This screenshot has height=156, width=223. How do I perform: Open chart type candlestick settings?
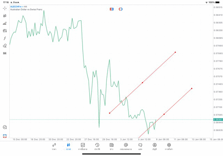pos(5,16)
